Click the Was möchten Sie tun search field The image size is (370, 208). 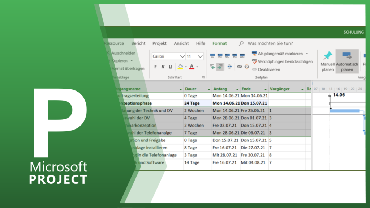(270, 43)
